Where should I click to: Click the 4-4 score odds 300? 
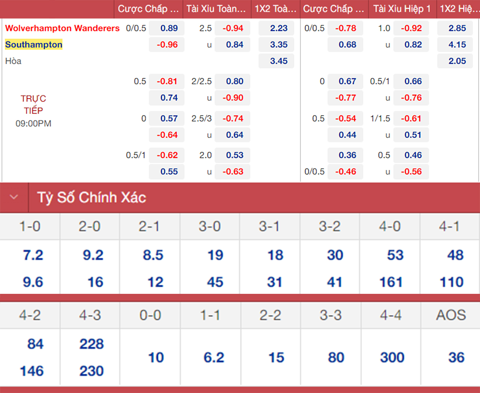[392, 357]
